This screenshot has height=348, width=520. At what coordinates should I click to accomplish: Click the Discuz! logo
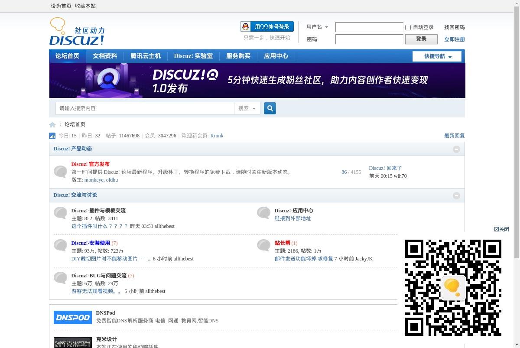(77, 31)
